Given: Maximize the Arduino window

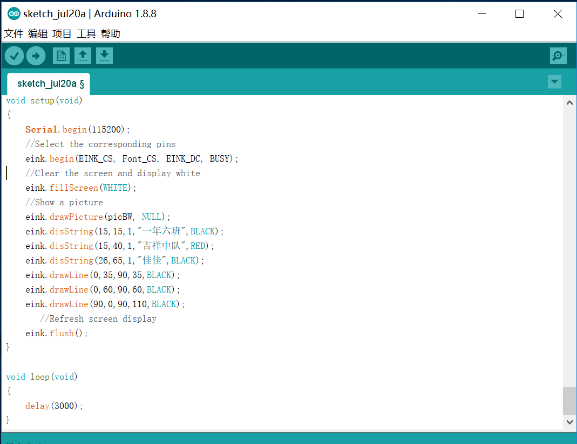Looking at the screenshot, I should click(x=519, y=14).
